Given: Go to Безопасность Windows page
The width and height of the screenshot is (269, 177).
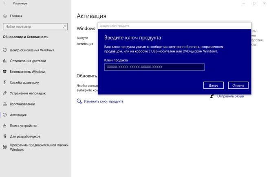Looking at the screenshot, I should [x=28, y=72].
